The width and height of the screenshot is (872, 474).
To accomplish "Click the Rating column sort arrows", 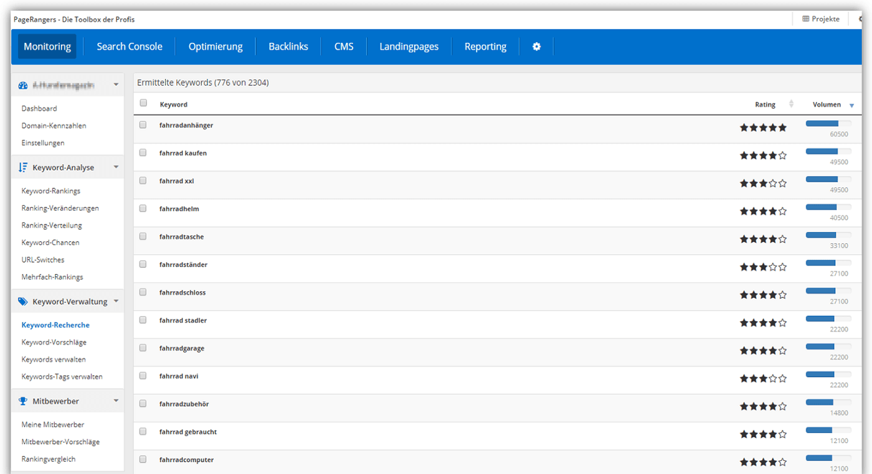I will pos(792,105).
